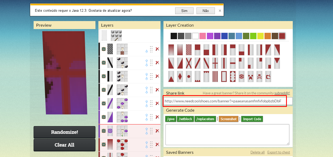The image size is (333, 157).
Task: Move red gradient layer down
Action: (146, 146)
